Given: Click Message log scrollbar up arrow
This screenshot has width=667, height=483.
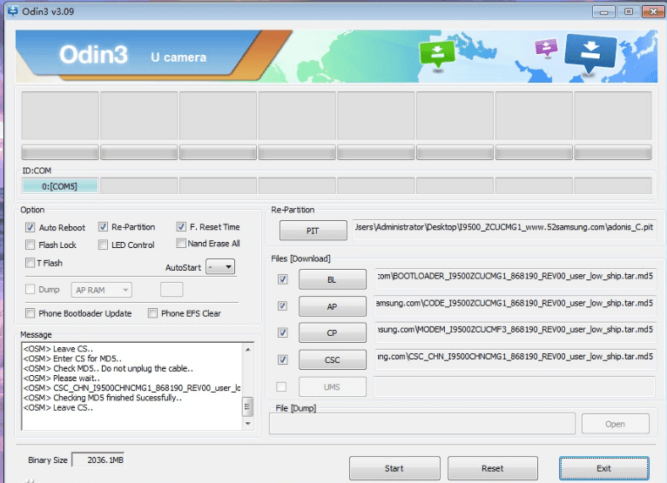Looking at the screenshot, I should point(247,350).
